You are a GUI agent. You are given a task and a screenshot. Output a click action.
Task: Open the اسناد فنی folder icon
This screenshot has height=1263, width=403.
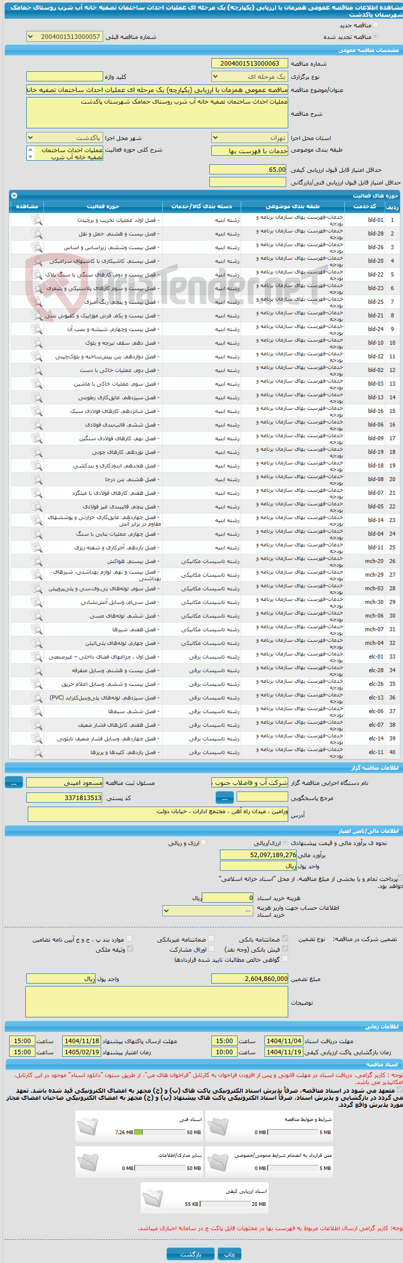coord(87,1126)
